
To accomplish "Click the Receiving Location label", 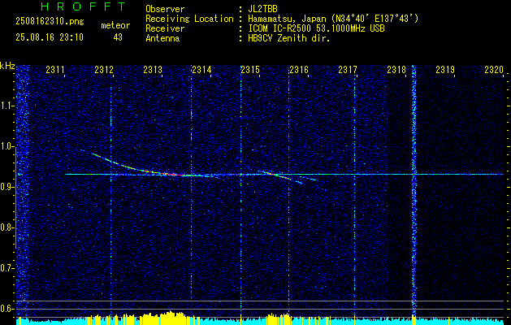I will [189, 19].
